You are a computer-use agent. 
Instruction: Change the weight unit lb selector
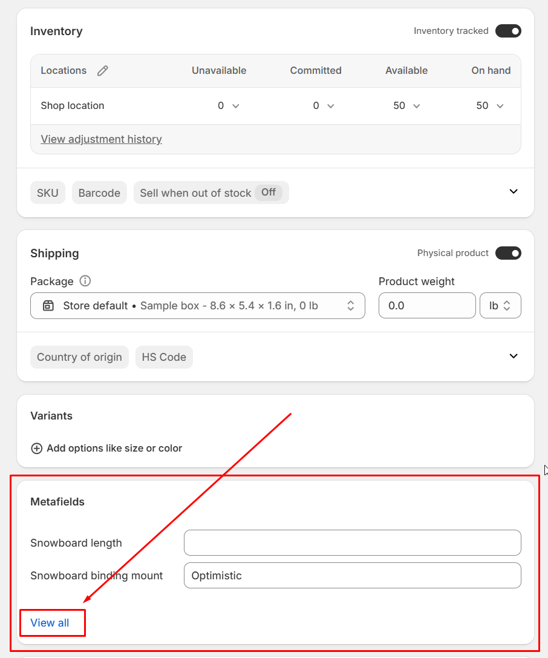pyautogui.click(x=500, y=306)
